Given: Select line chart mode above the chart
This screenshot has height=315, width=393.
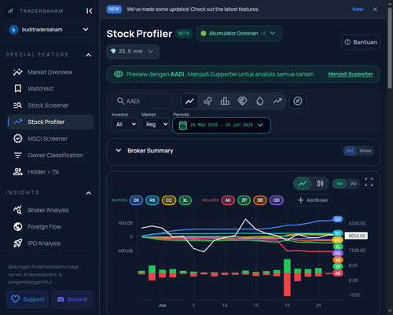Looking at the screenshot, I should tap(303, 183).
